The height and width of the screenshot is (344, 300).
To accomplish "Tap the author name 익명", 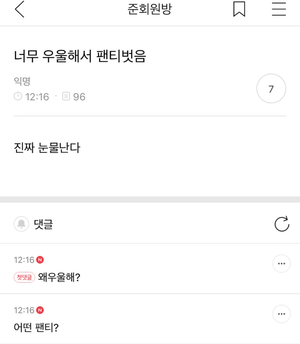I will click(x=22, y=81).
